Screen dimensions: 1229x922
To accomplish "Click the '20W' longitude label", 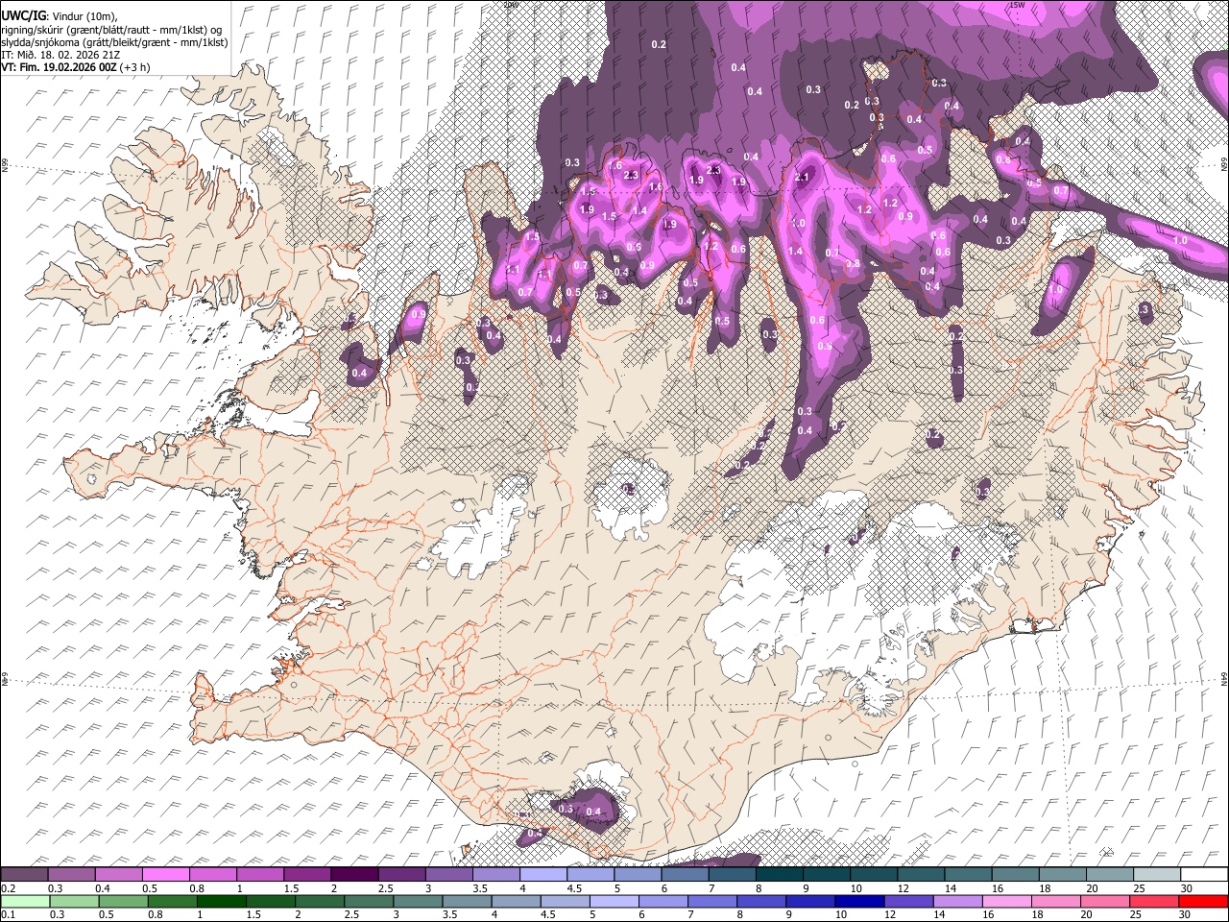I will tap(510, 5).
